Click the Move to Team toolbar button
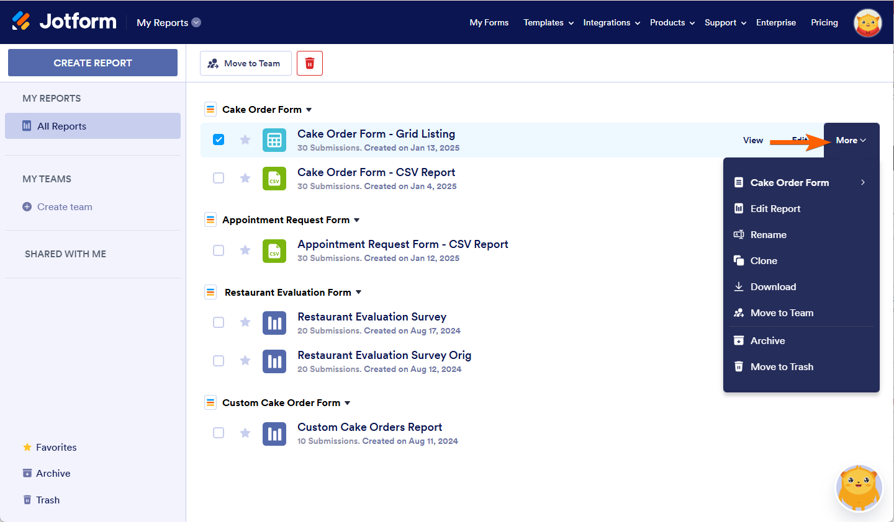Screen dimensions: 894x522 click(245, 63)
